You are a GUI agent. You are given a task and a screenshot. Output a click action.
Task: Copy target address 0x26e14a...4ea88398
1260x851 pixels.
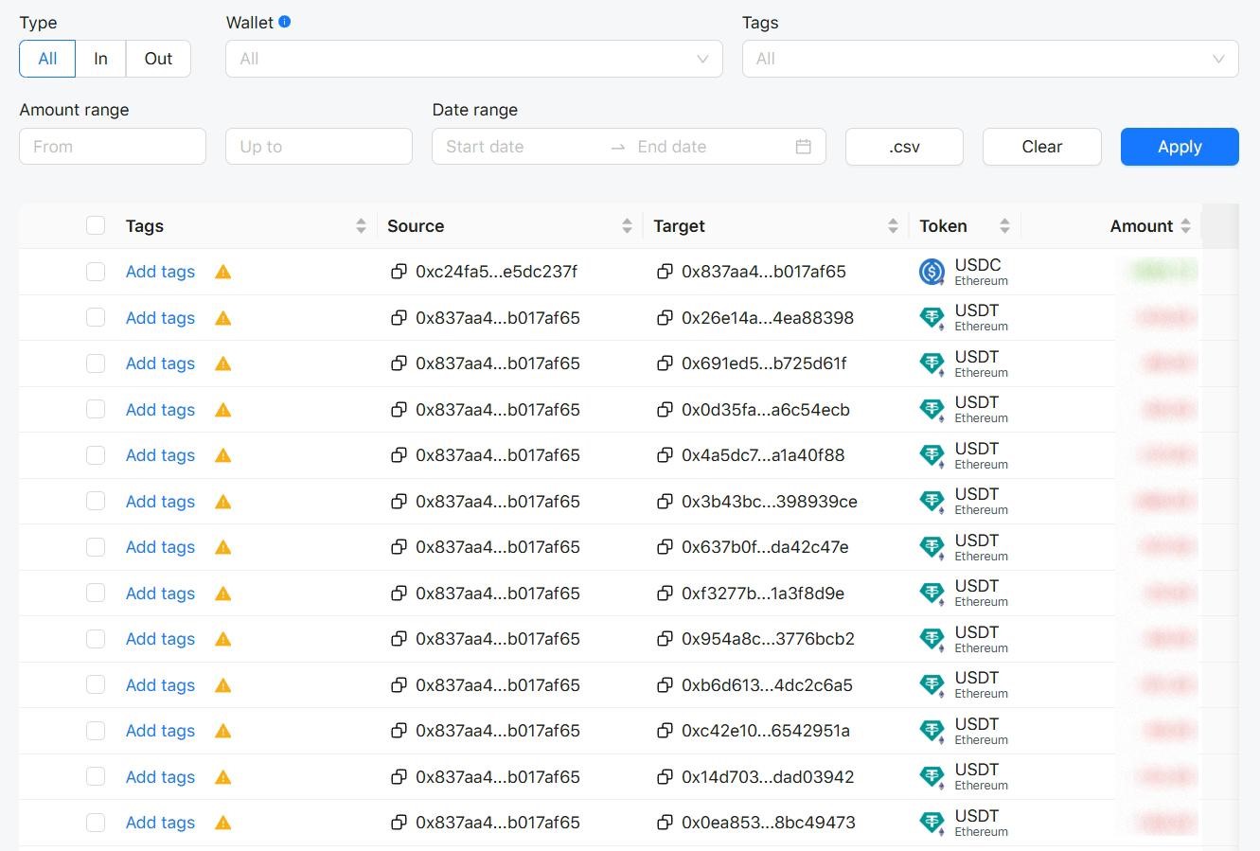[x=665, y=318]
